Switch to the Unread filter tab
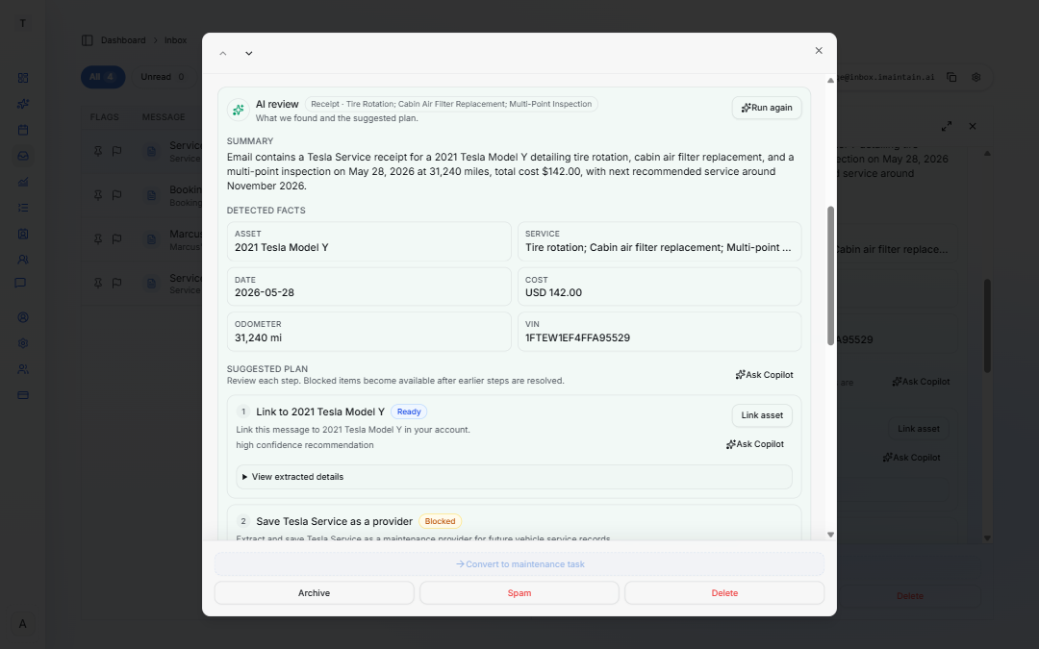 [x=163, y=77]
